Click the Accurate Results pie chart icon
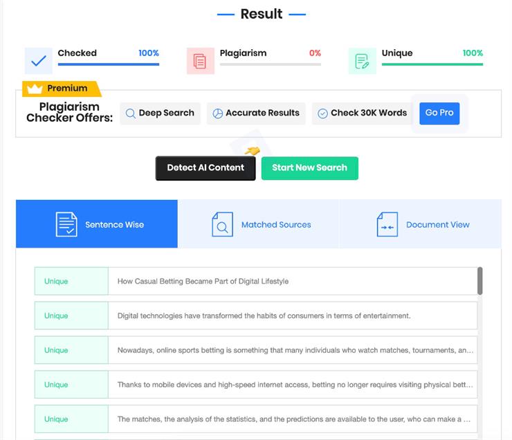This screenshot has height=440, width=512. tap(217, 113)
